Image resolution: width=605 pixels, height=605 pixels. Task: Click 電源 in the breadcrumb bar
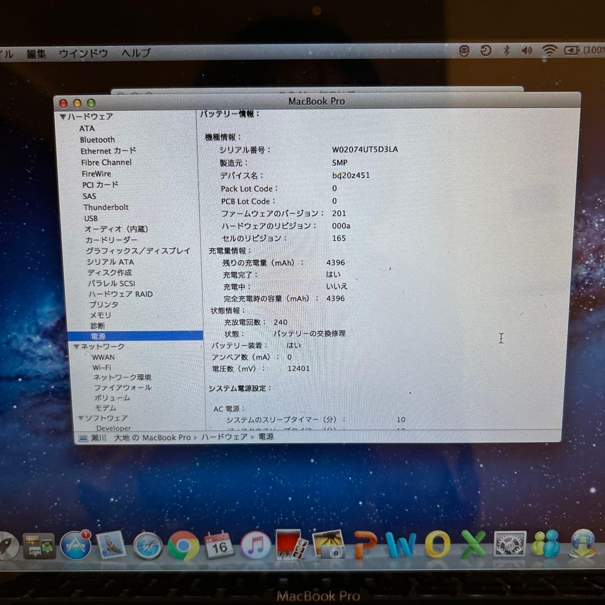pos(266,437)
